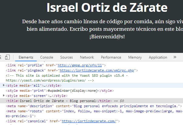Expand the style media="screen" node

click(x=4, y=95)
